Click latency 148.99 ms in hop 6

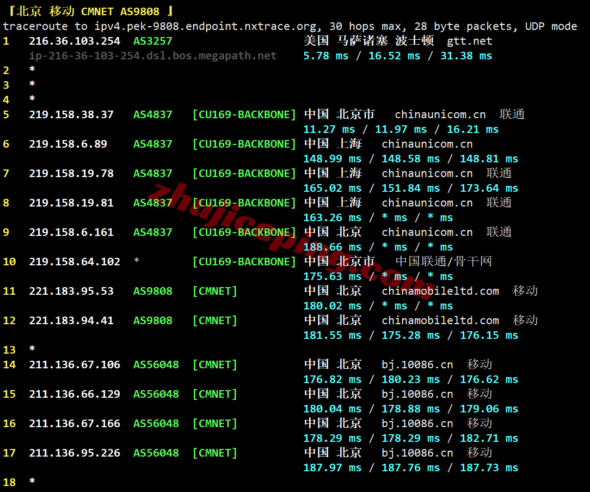pos(332,159)
